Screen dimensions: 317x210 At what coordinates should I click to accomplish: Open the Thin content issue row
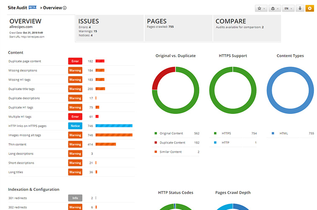(18, 144)
